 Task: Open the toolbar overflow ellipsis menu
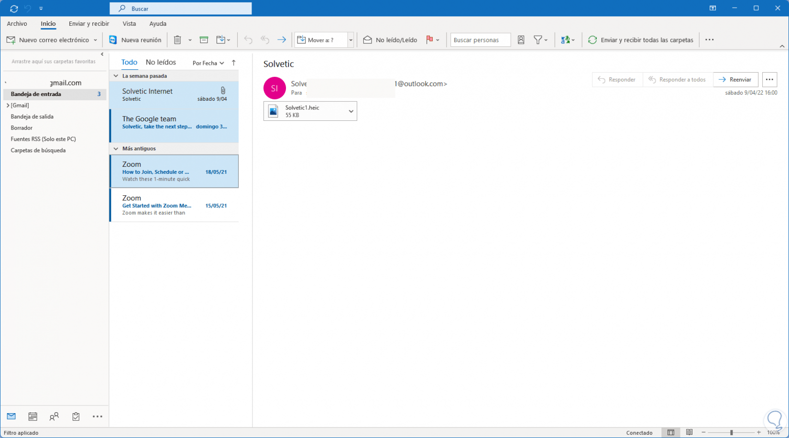[x=710, y=40]
